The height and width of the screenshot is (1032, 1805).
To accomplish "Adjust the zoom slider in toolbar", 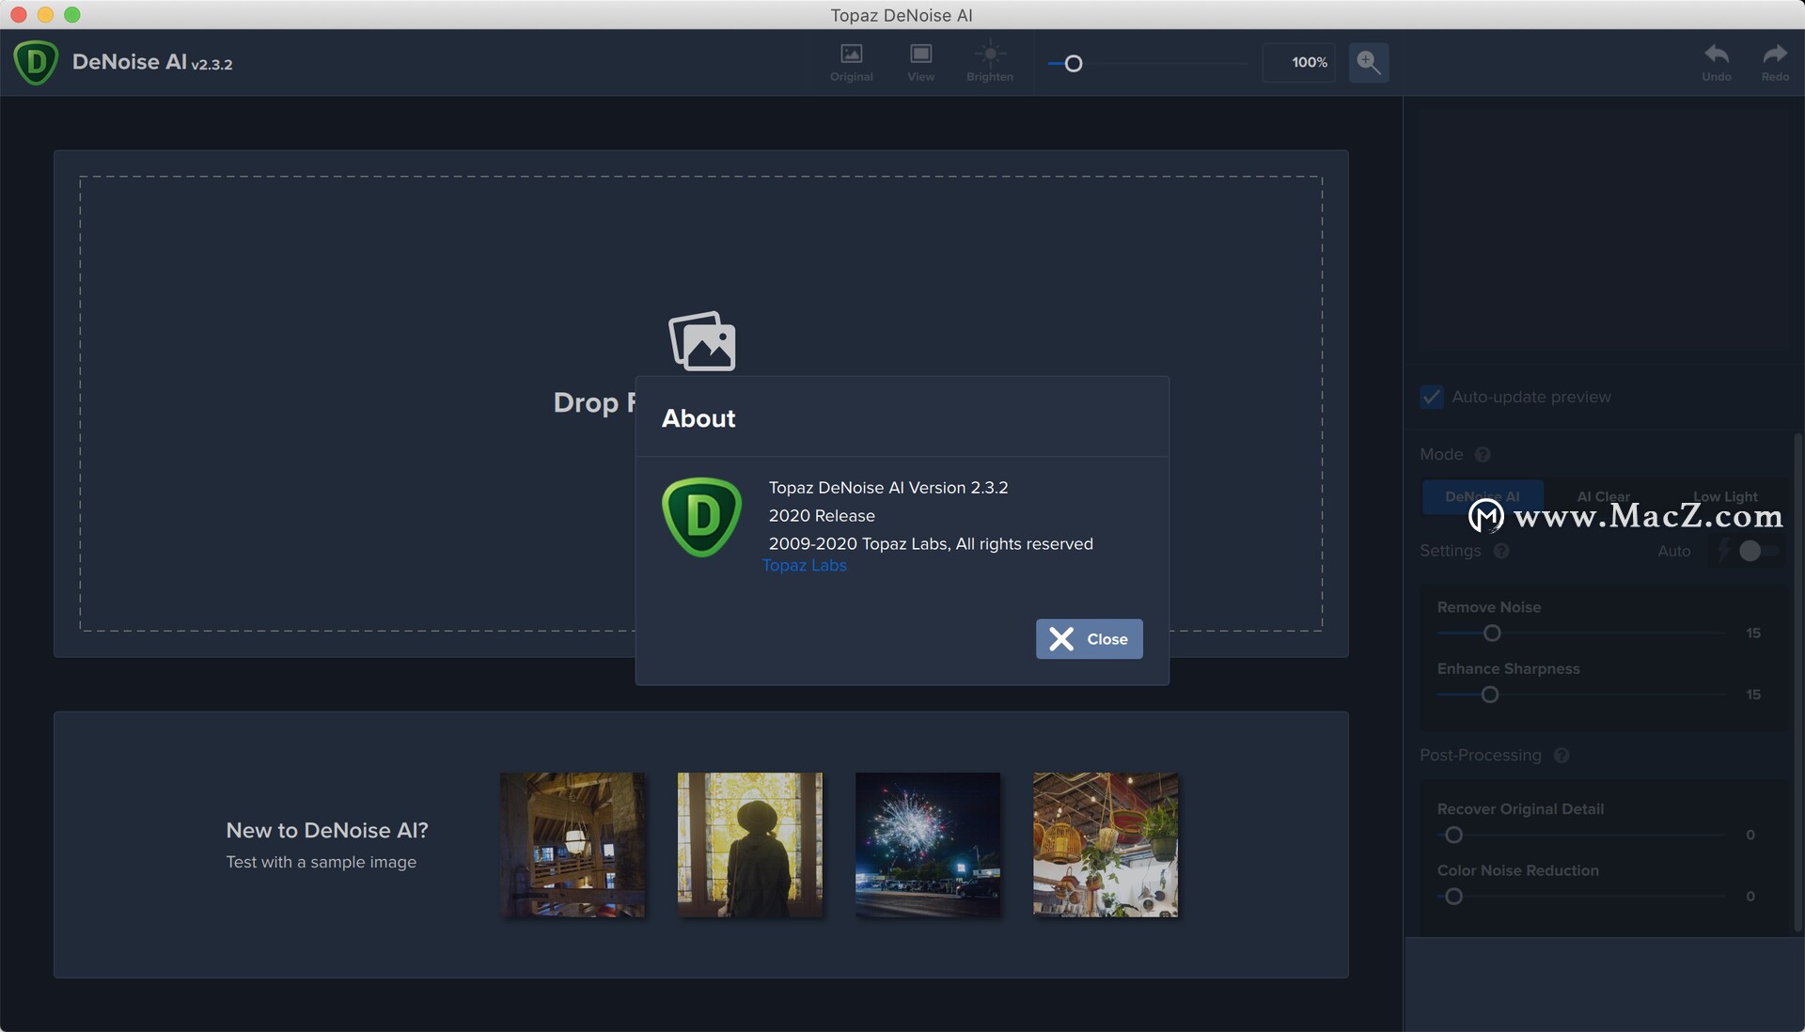I will click(x=1147, y=64).
